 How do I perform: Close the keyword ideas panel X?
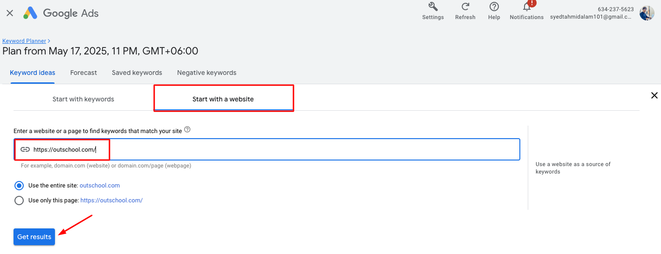654,95
